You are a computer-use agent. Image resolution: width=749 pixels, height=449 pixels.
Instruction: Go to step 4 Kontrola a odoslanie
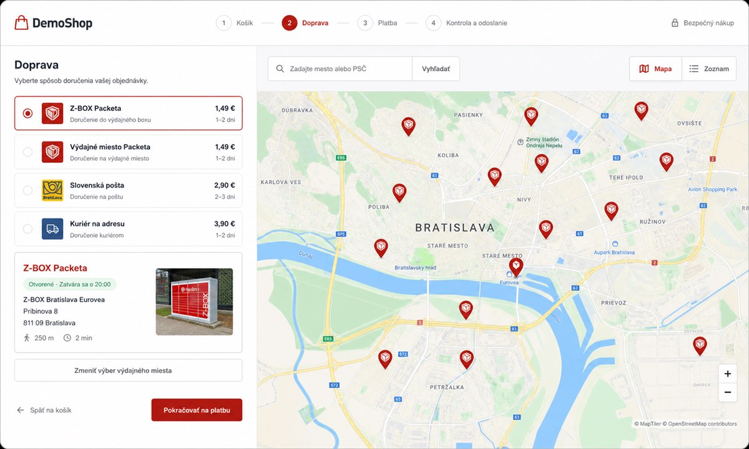click(466, 23)
